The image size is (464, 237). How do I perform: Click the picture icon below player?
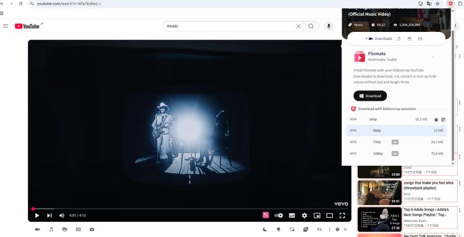(x=64, y=229)
